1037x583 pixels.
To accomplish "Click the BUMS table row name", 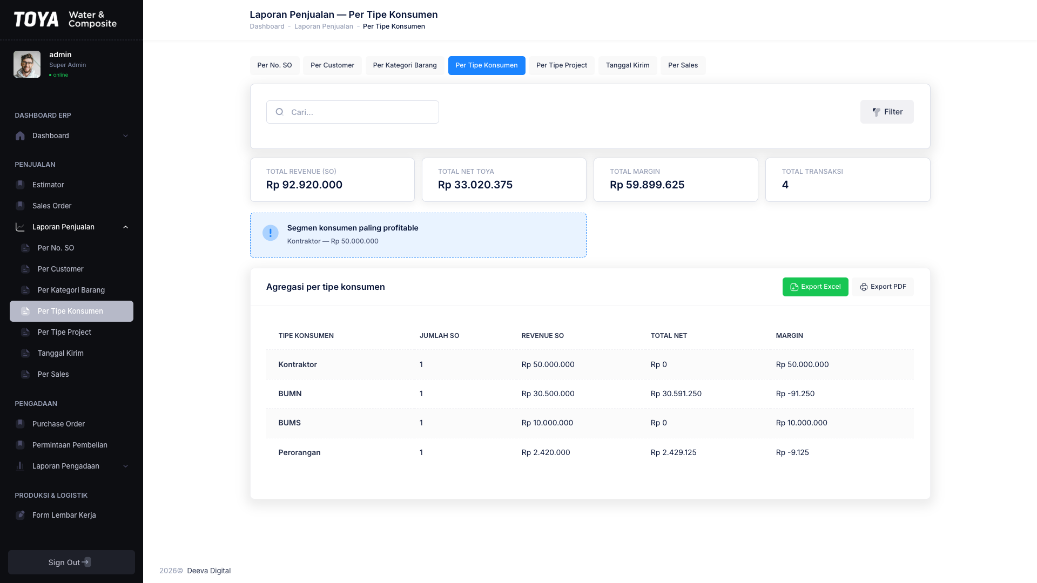I will 289,423.
